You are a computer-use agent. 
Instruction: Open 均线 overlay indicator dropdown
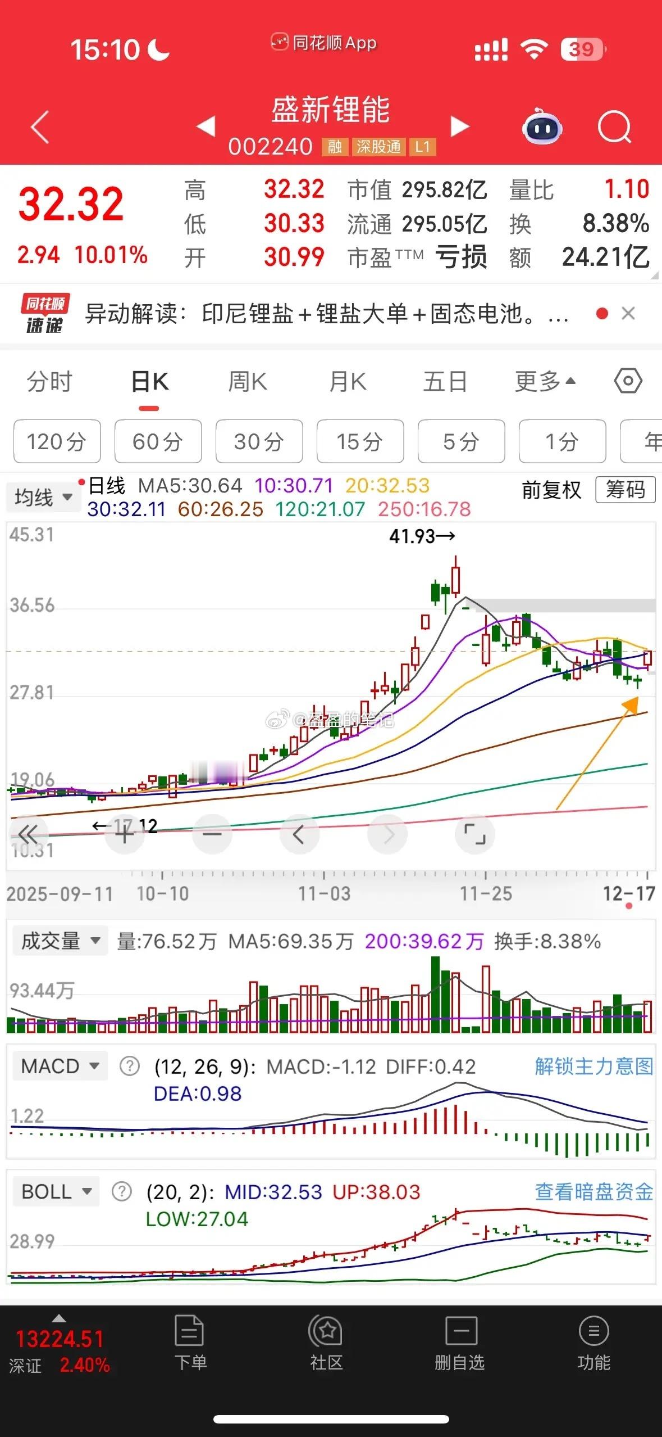click(43, 497)
